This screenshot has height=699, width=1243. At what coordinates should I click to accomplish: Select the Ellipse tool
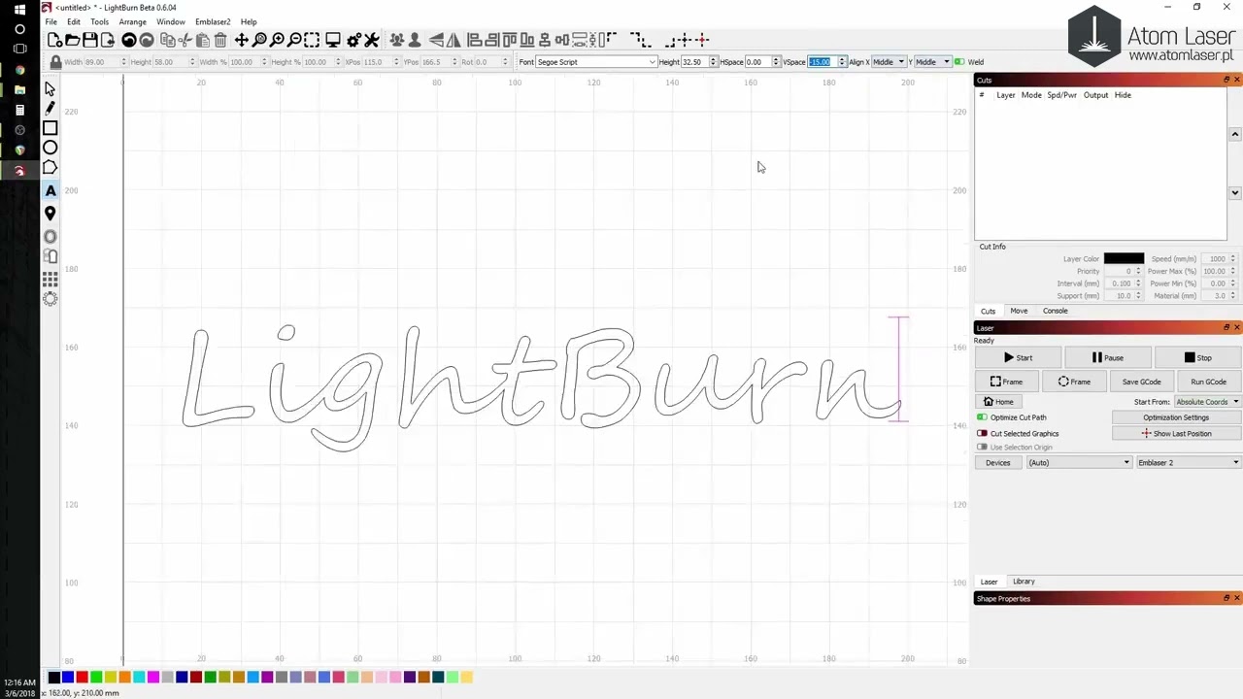click(x=50, y=148)
